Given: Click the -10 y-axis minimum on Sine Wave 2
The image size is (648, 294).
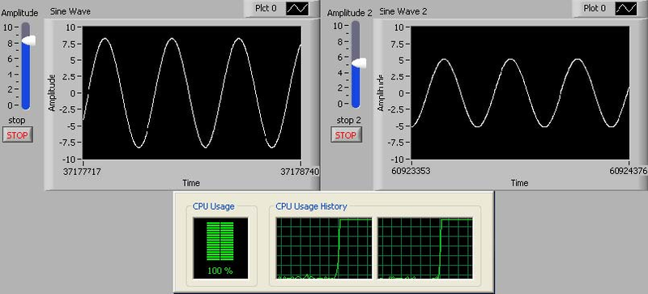Looking at the screenshot, I should click(398, 160).
